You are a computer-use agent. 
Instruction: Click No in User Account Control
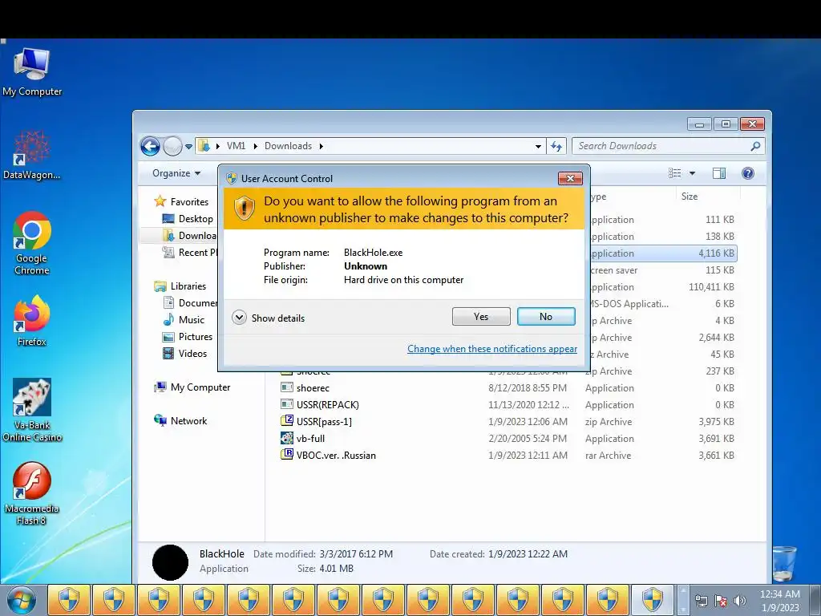tap(546, 316)
